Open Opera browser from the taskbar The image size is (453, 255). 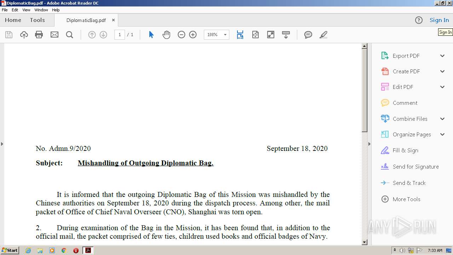pos(76,250)
